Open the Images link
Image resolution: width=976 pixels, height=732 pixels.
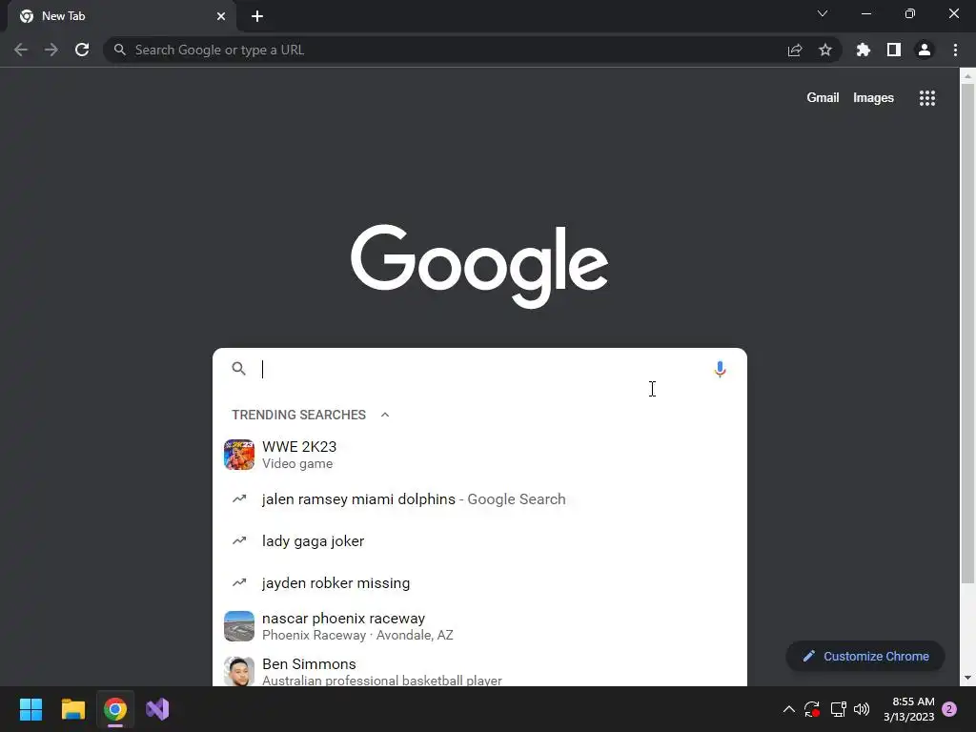coord(873,98)
